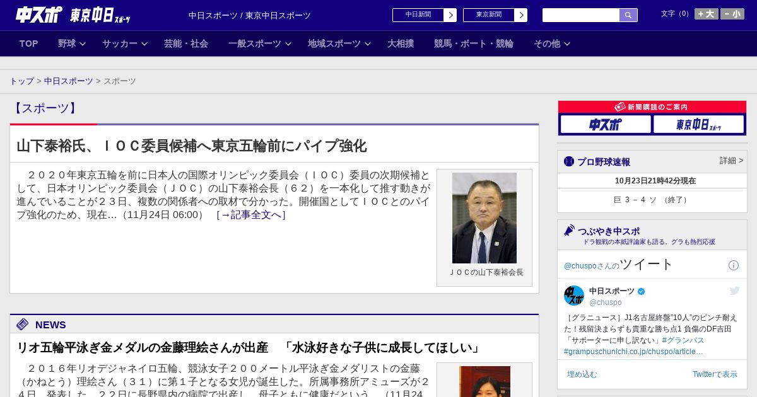
Task: Click the Twitter bird icon in tweet
Action: click(734, 291)
